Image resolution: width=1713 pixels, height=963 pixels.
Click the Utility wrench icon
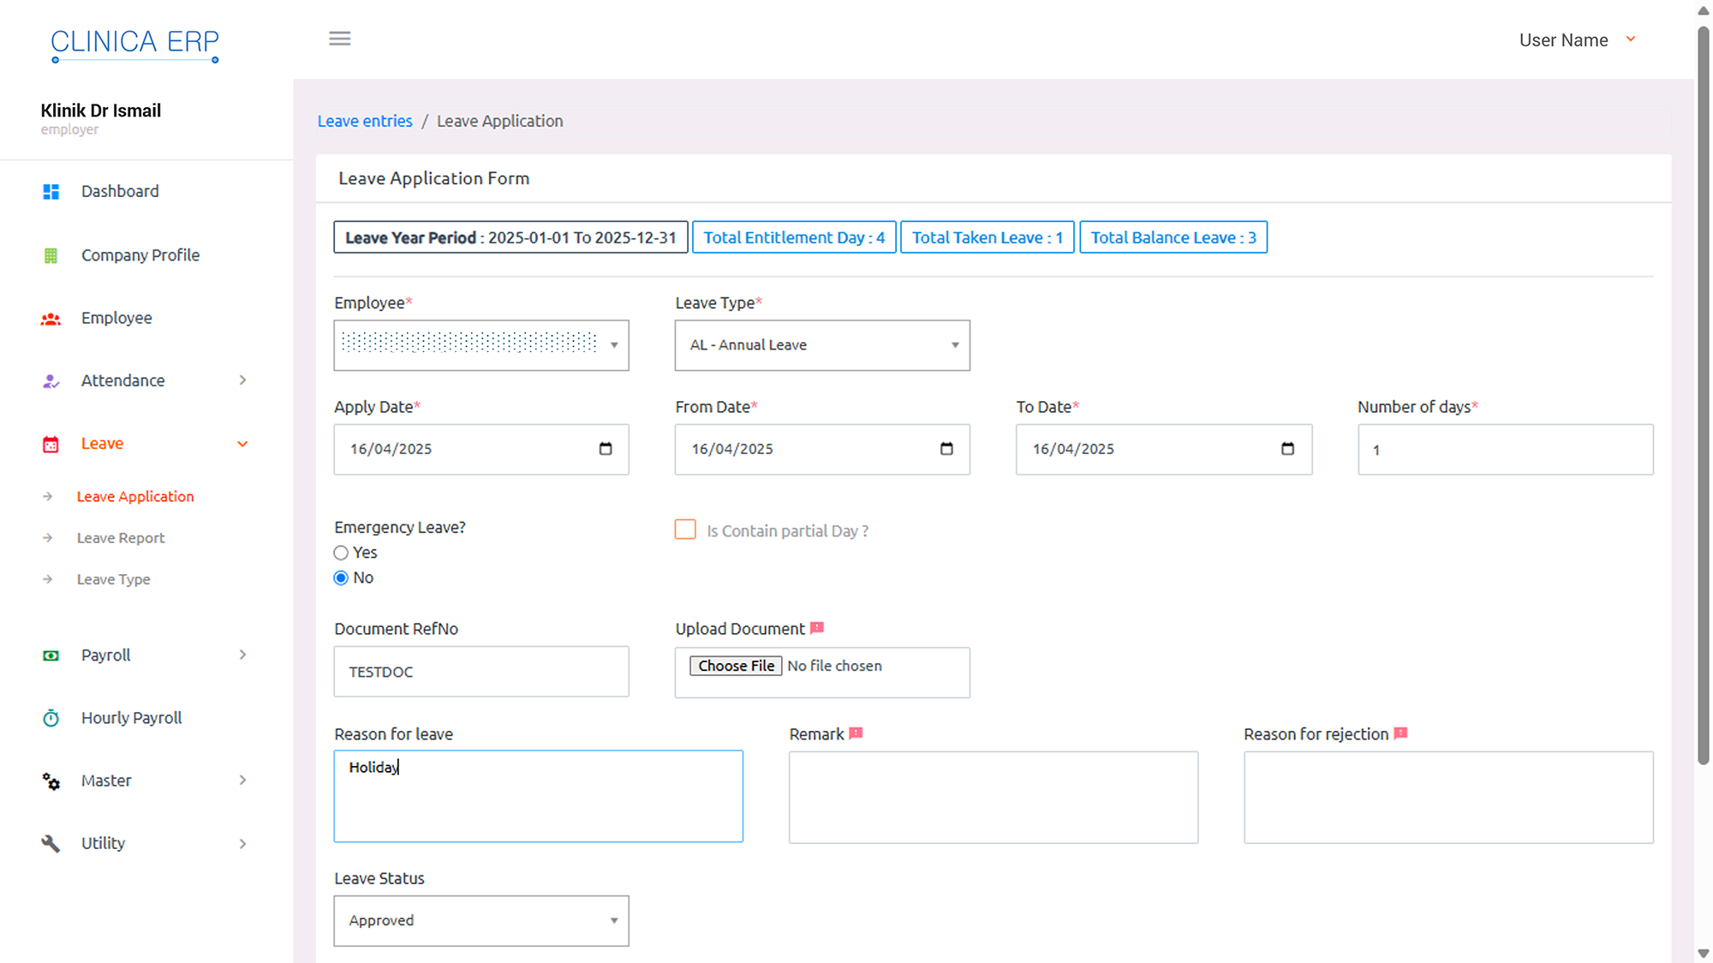coord(51,843)
